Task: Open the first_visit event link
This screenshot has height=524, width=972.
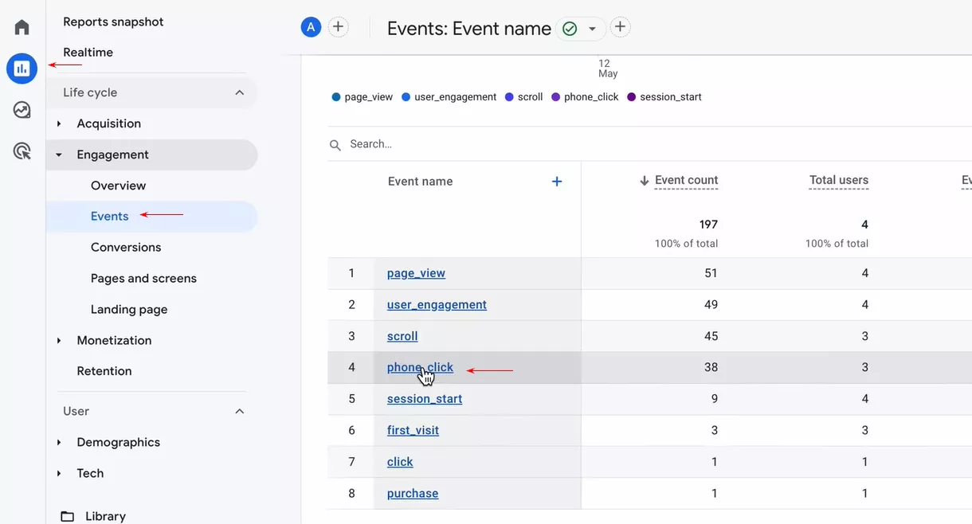Action: coord(413,430)
